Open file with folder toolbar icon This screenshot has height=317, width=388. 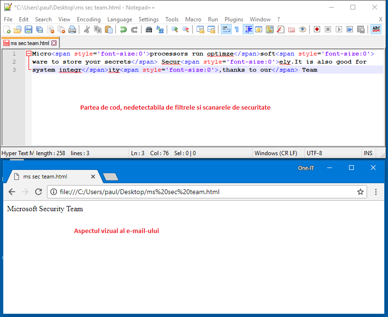point(18,30)
